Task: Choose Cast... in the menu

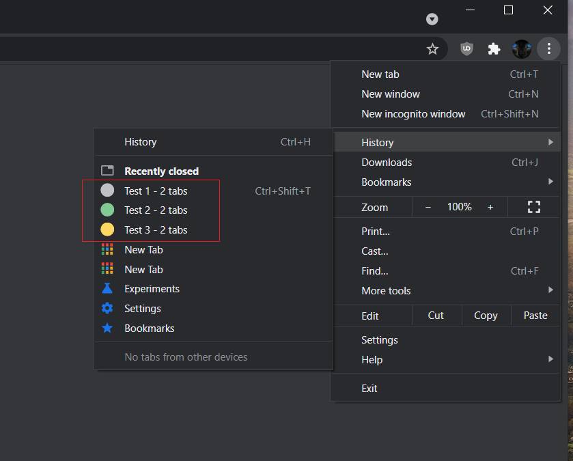Action: [x=445, y=251]
